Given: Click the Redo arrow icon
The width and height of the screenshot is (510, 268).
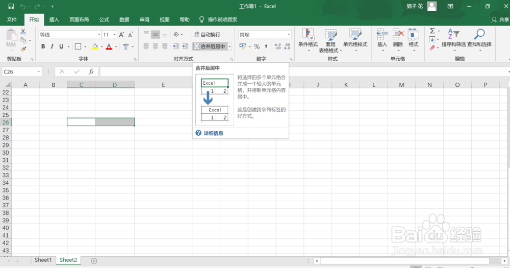Looking at the screenshot, I should [37, 6].
